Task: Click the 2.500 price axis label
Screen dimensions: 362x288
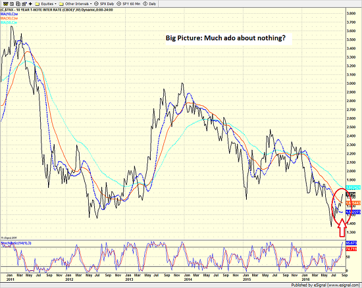Action: pos(351,128)
